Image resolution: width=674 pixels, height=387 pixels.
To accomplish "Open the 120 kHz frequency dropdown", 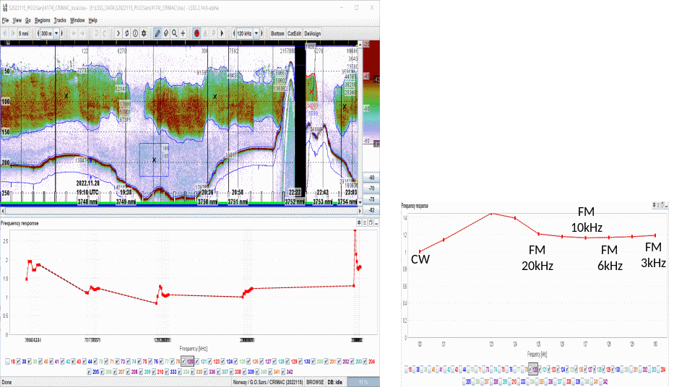I will (x=256, y=33).
